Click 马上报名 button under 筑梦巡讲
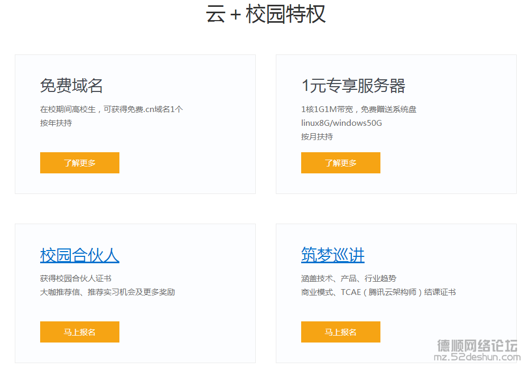The image size is (531, 370). (341, 332)
